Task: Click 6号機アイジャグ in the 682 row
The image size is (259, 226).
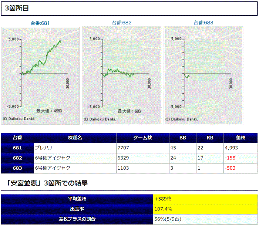Action: tap(75, 158)
